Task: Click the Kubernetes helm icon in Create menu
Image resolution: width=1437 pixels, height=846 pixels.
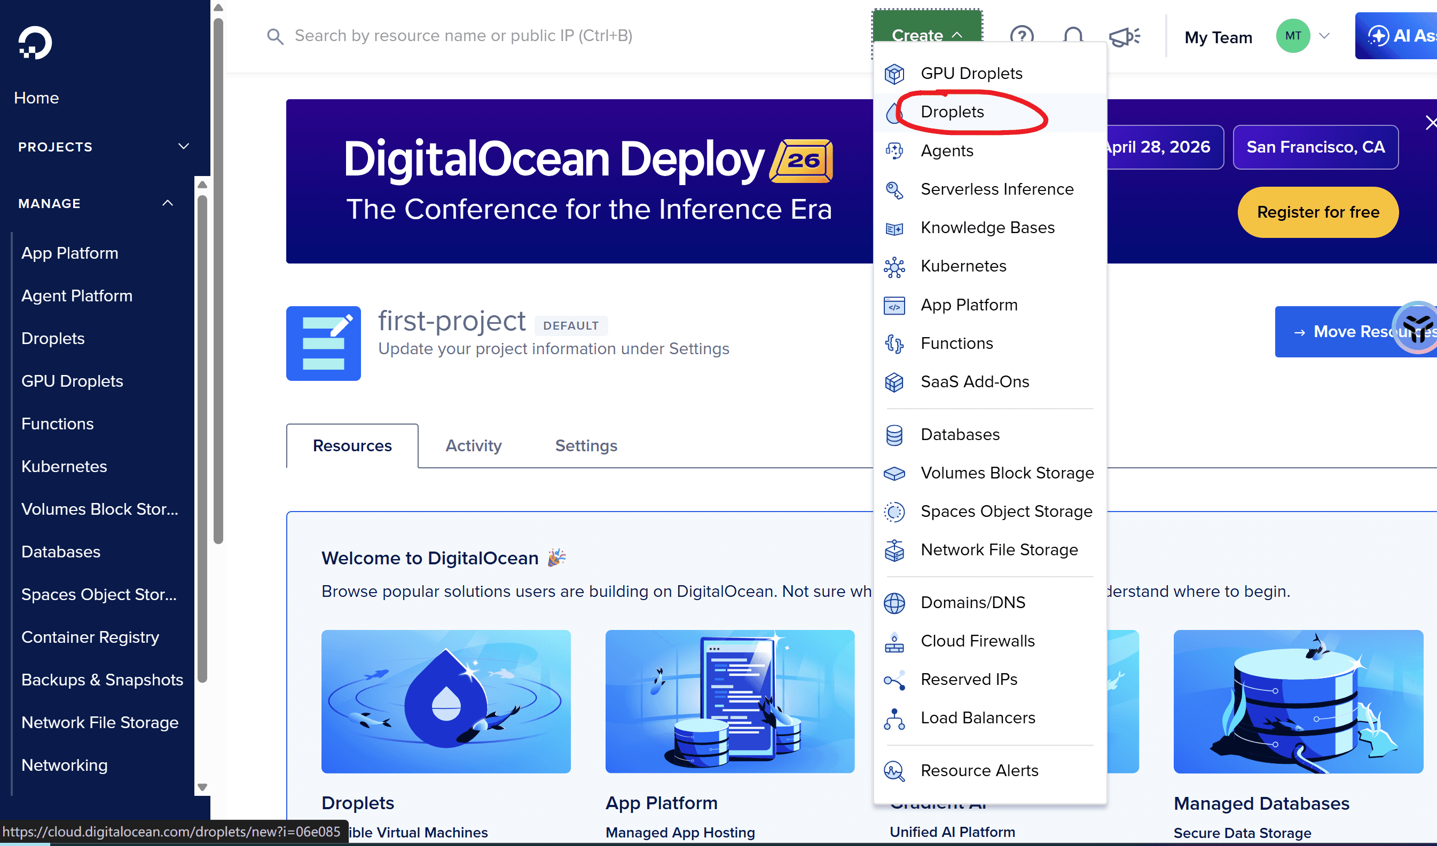Action: (894, 266)
